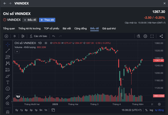Share chart using the share icon
The width and height of the screenshot is (168, 115).
[161, 36]
